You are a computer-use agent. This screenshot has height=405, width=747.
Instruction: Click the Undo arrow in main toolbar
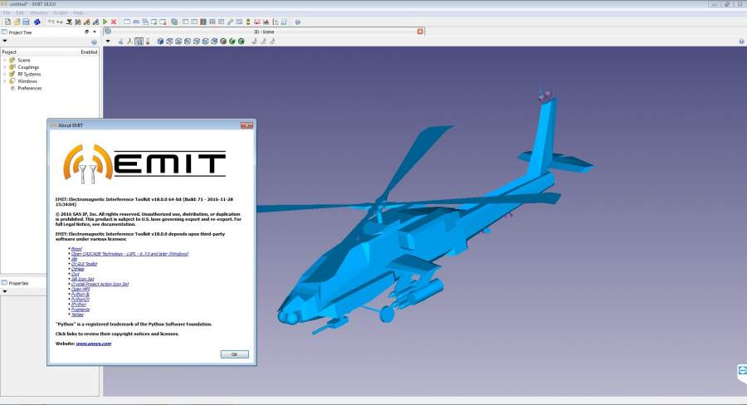(x=51, y=22)
